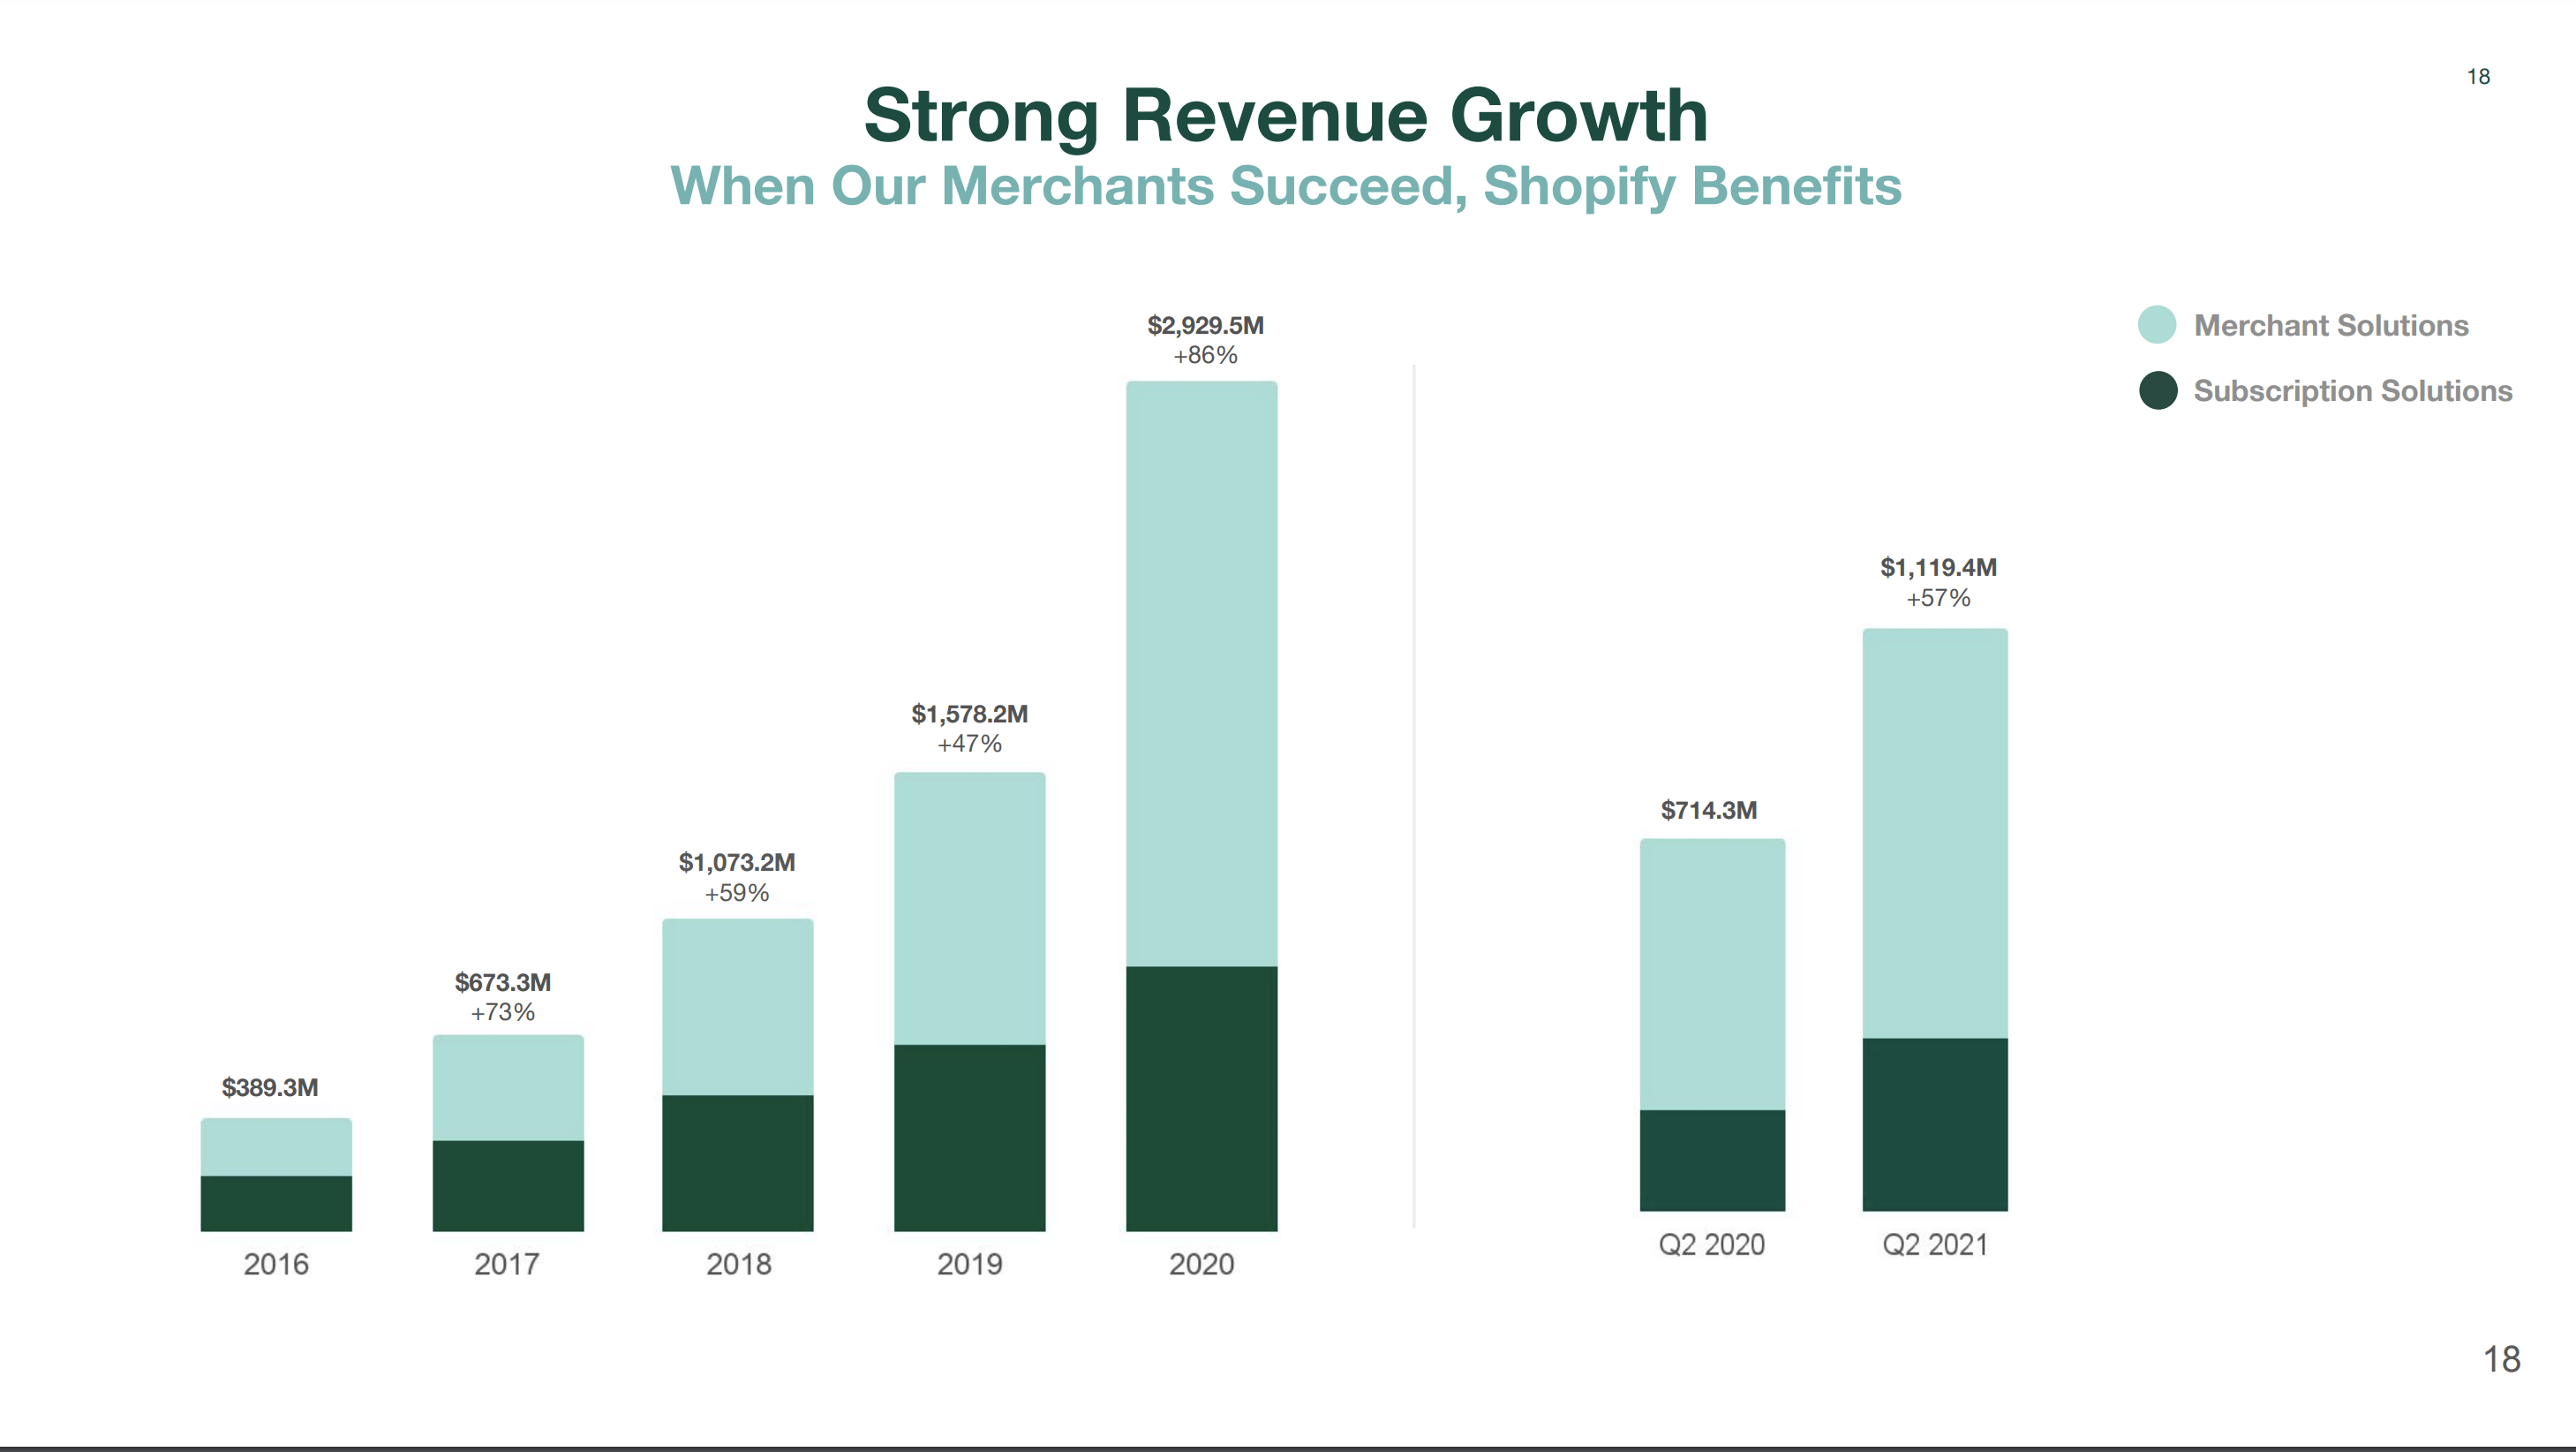Click the 2016 axis label
The height and width of the screenshot is (1452, 2576).
[276, 1265]
